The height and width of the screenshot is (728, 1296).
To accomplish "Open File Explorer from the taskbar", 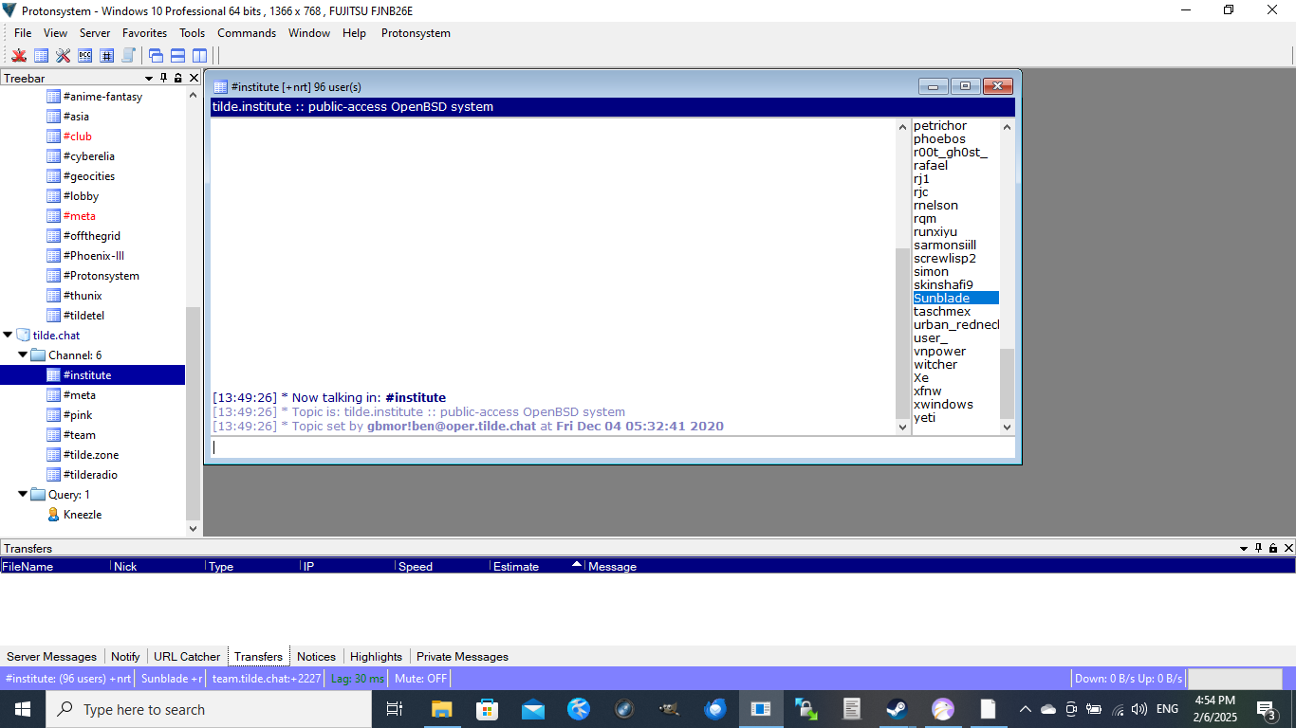I will (441, 709).
